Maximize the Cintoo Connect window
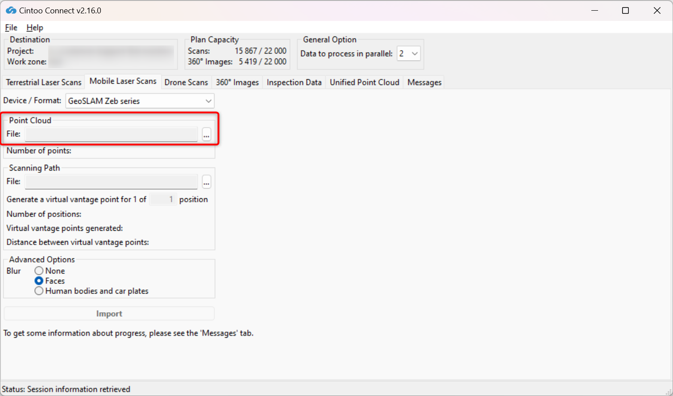This screenshot has height=396, width=673. click(x=626, y=11)
